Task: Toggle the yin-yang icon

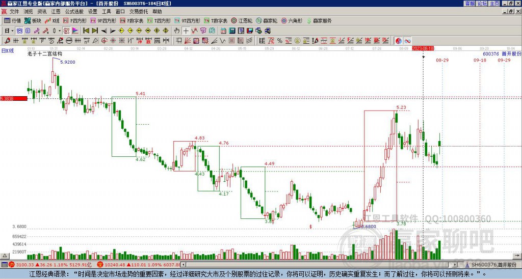Action: 399,41
